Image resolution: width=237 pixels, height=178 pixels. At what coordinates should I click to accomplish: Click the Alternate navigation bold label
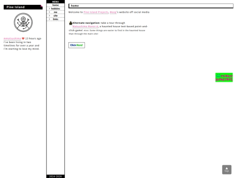86,23
